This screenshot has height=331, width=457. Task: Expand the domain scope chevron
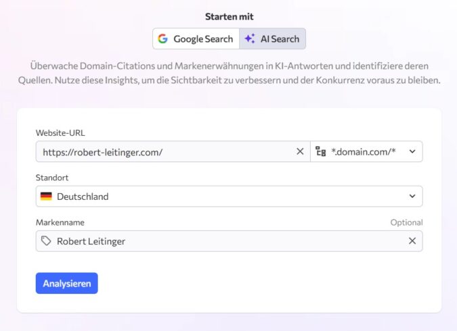pos(412,151)
